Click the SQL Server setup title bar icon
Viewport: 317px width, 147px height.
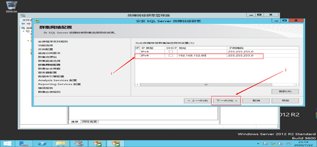[37, 21]
